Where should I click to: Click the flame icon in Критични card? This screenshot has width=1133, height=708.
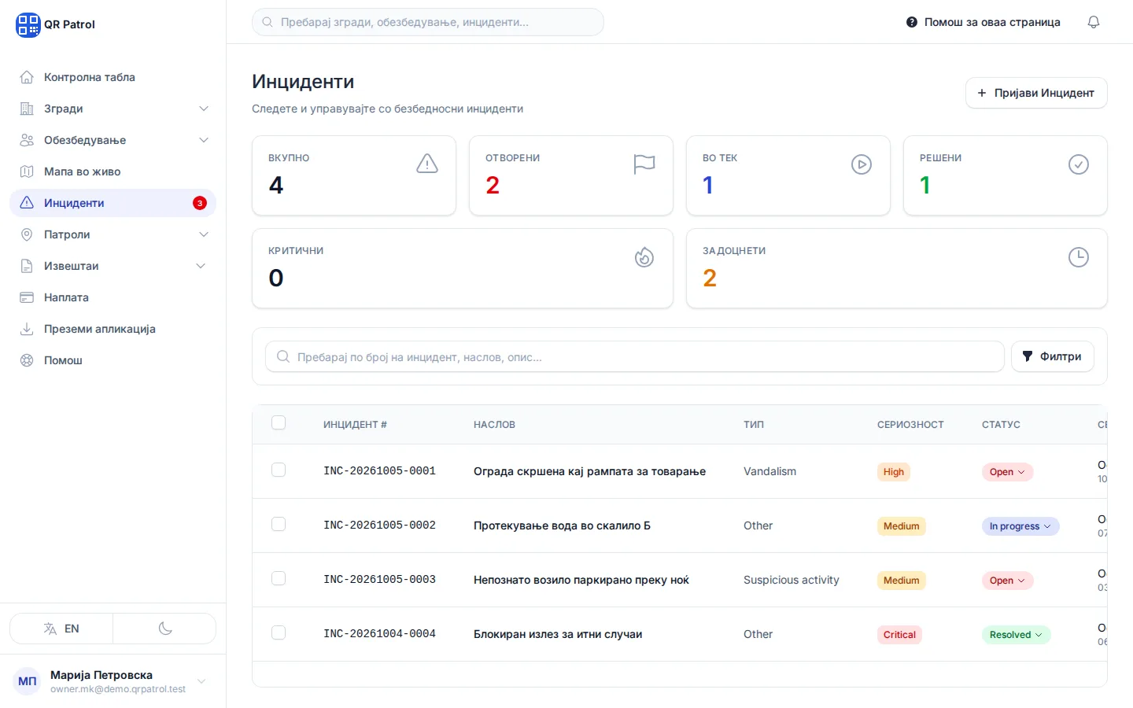click(644, 257)
